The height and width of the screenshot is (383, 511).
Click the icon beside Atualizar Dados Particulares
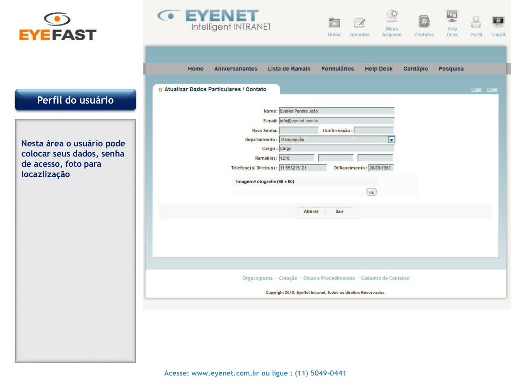click(160, 90)
